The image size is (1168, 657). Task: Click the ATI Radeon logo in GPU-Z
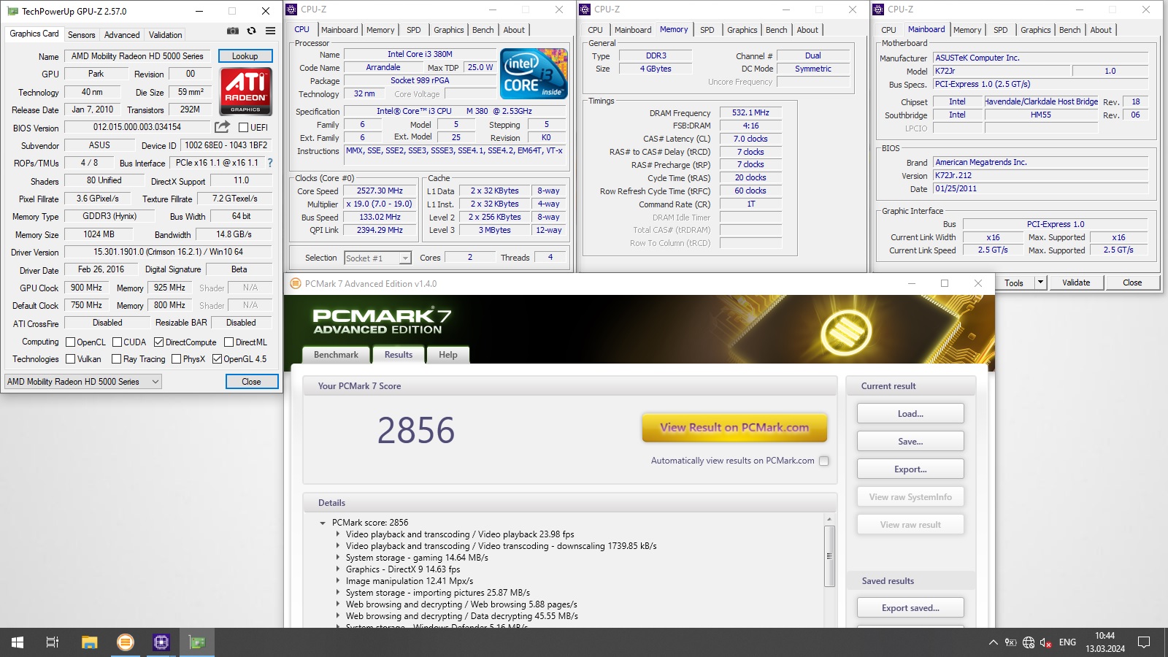point(245,91)
